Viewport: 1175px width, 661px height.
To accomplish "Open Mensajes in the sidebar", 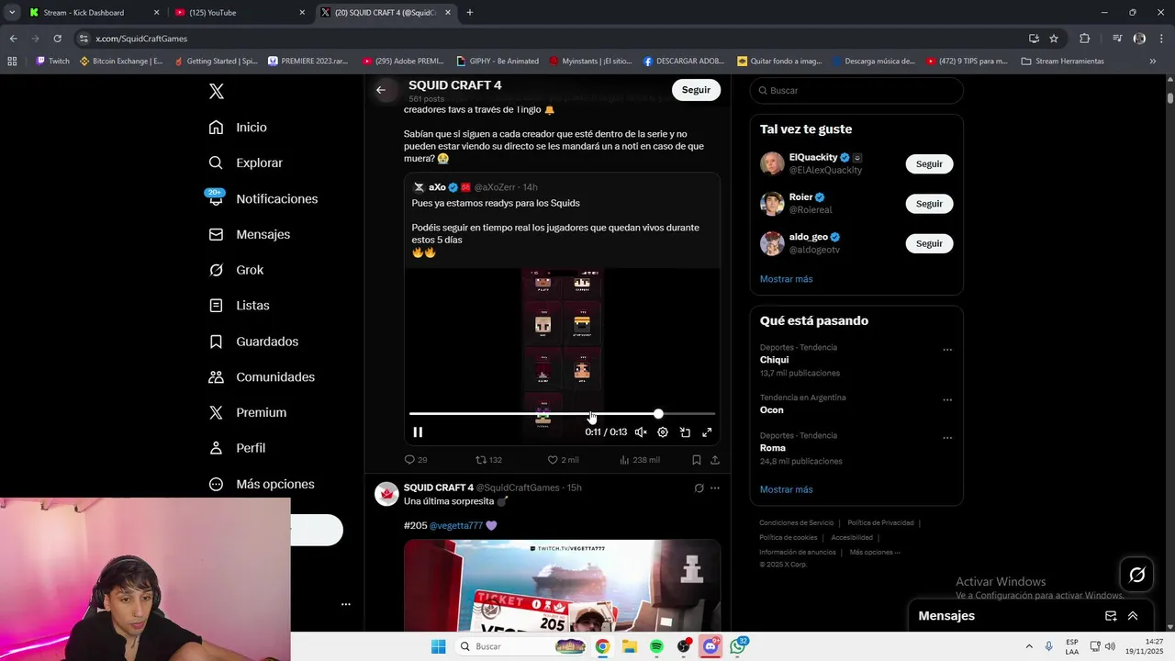I will pyautogui.click(x=249, y=234).
